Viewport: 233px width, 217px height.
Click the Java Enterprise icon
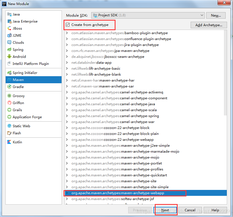[9, 21]
